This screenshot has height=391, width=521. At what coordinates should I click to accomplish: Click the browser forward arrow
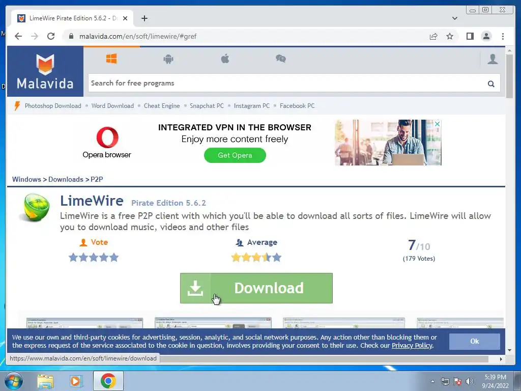click(35, 36)
